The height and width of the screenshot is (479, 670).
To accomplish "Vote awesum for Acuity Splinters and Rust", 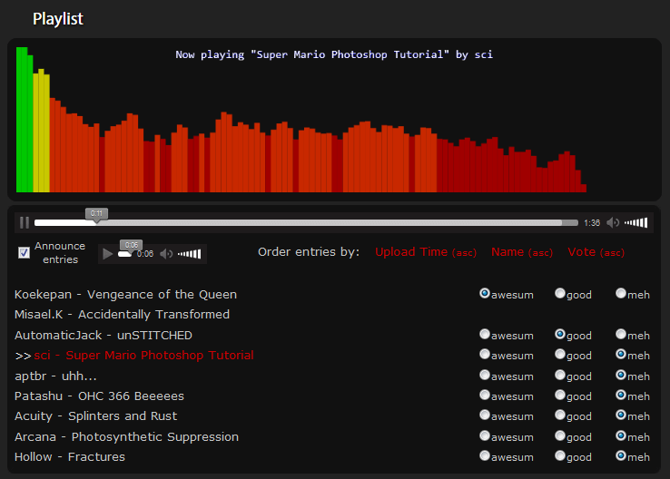I will 485,415.
